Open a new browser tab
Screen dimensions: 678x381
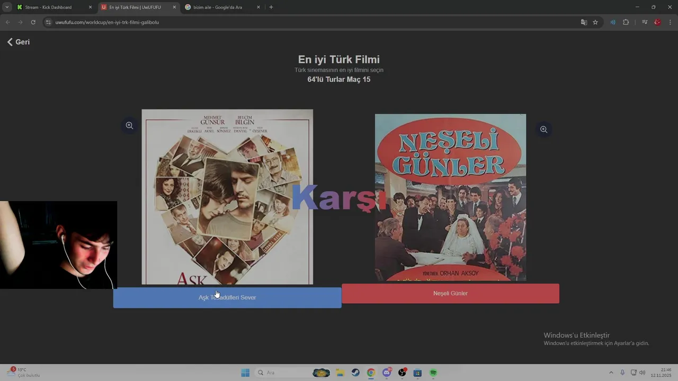pyautogui.click(x=271, y=7)
